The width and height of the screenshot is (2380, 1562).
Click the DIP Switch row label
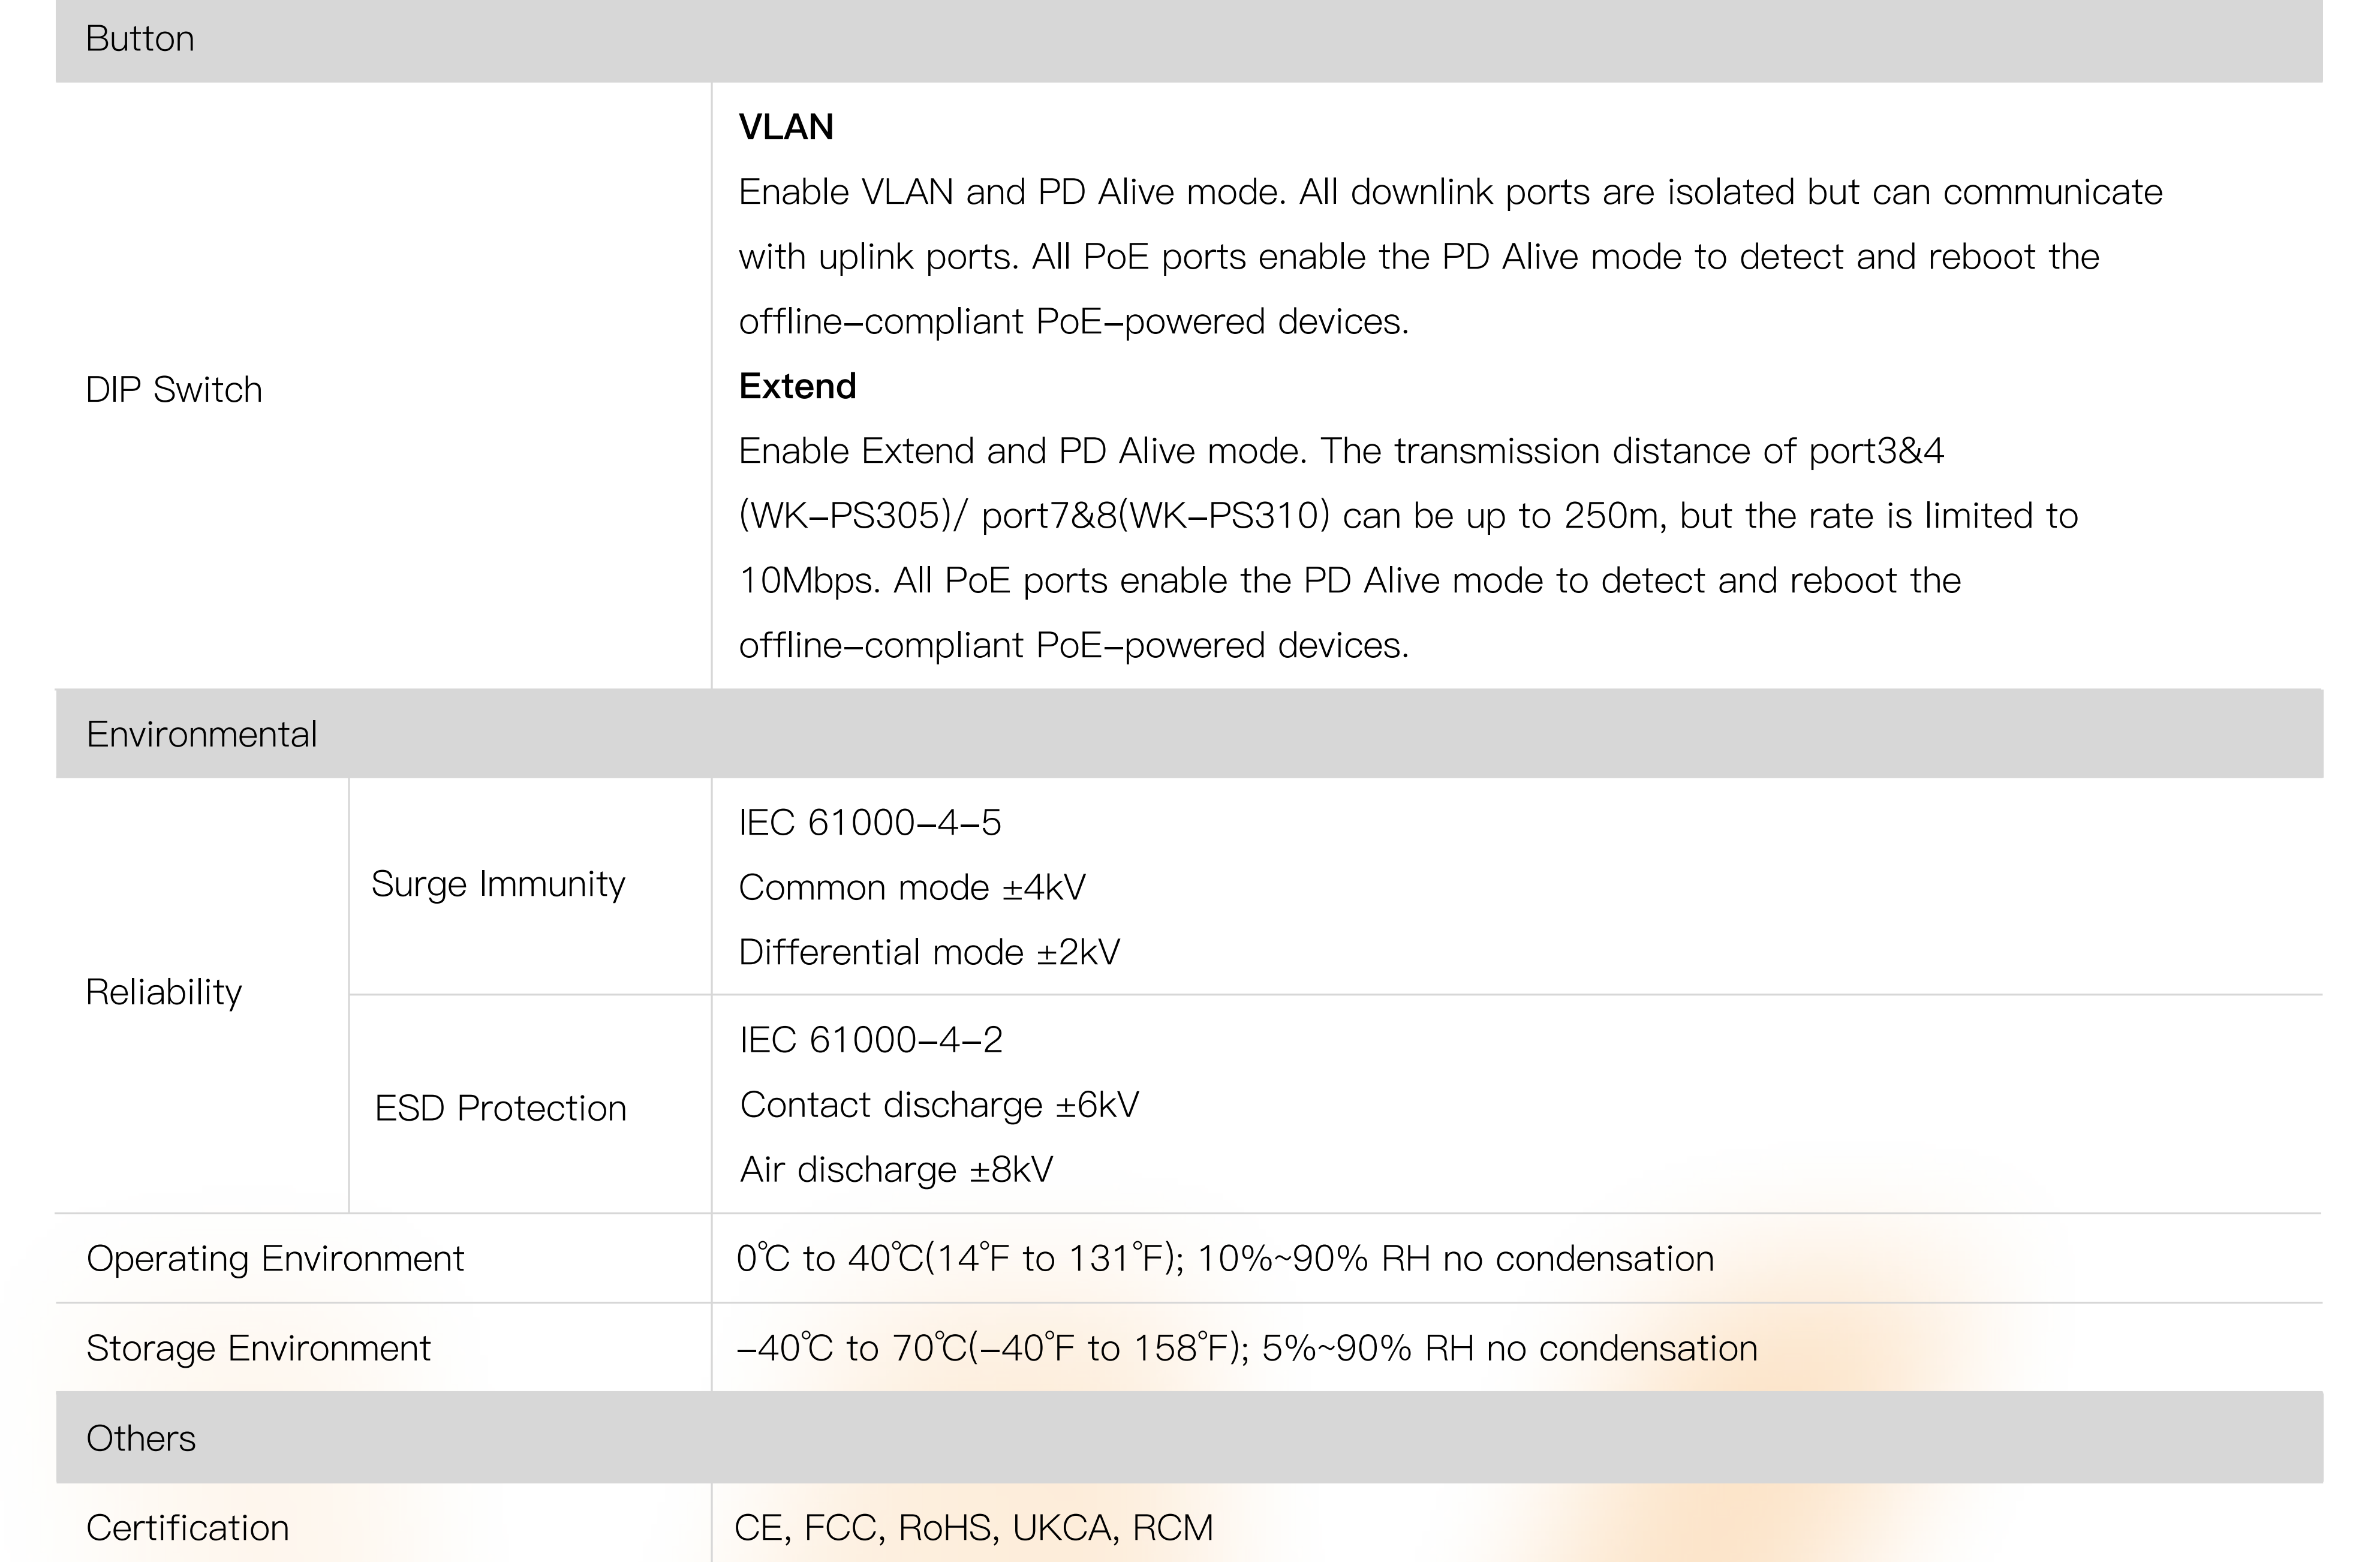tap(174, 389)
